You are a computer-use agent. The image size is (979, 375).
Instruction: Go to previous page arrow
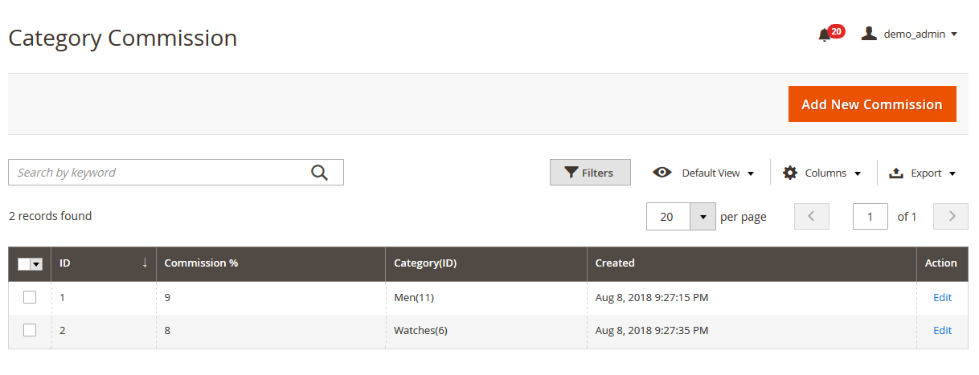click(x=811, y=216)
